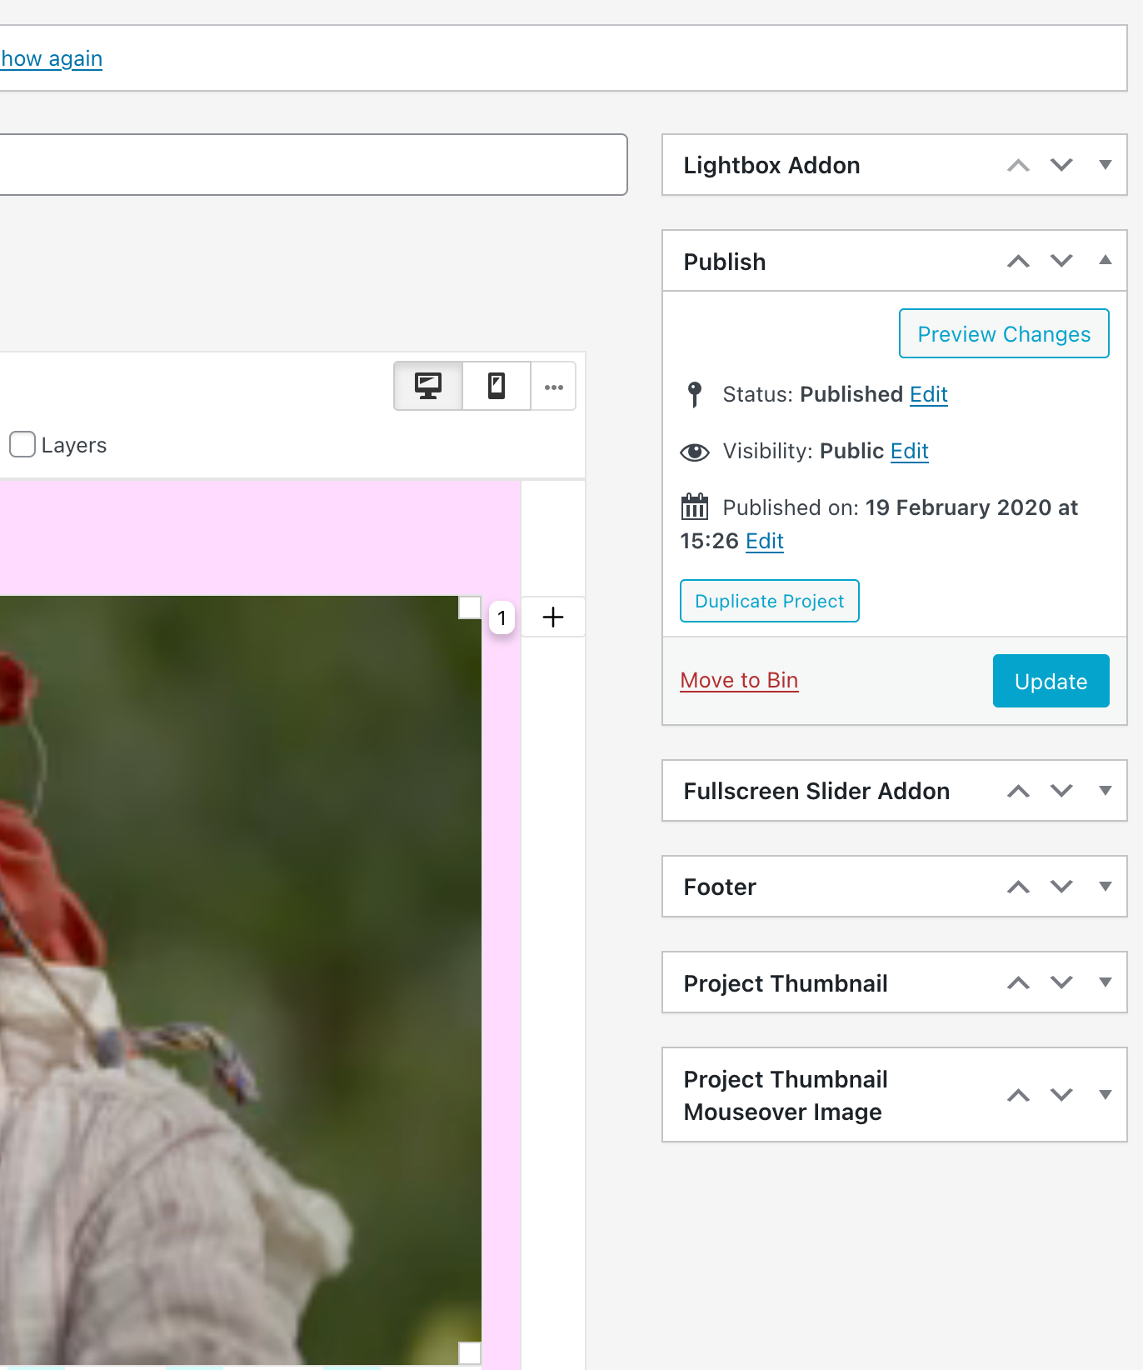1143x1370 pixels.
Task: Click Move to Bin link
Action: 739,680
